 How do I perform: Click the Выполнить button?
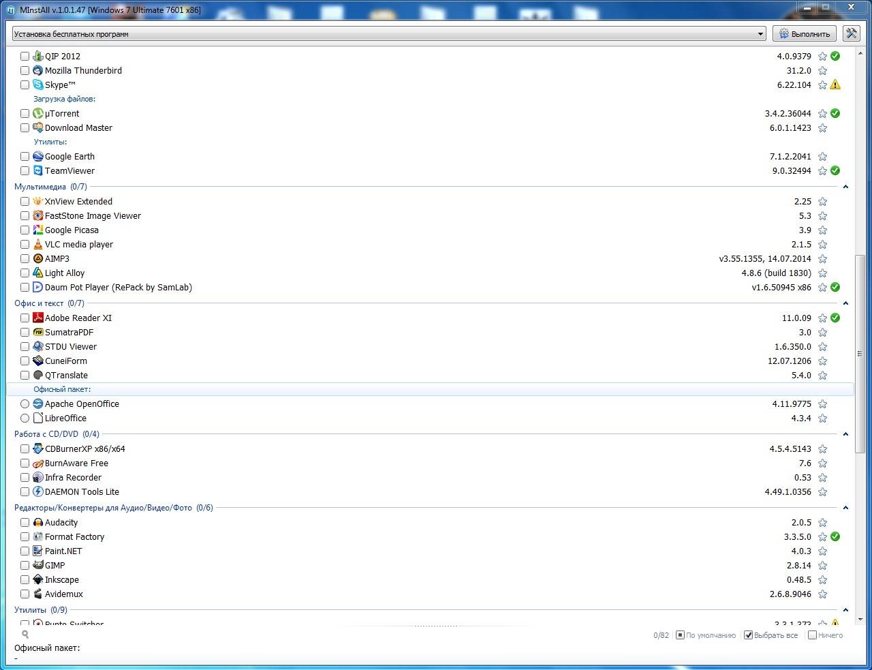(x=805, y=33)
